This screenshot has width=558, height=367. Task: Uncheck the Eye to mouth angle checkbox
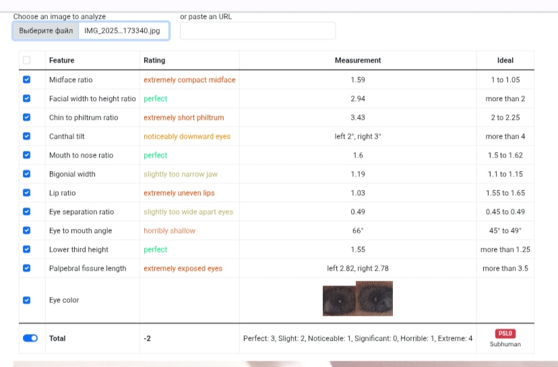tap(27, 230)
